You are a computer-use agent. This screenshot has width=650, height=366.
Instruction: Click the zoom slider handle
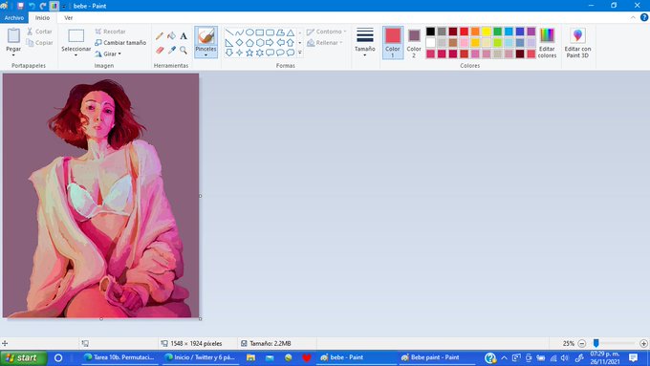596,343
